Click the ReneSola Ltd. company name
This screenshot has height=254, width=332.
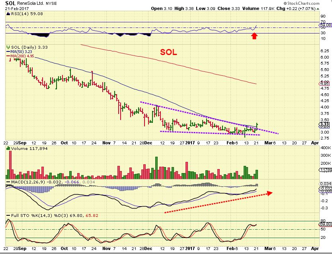coord(31,4)
